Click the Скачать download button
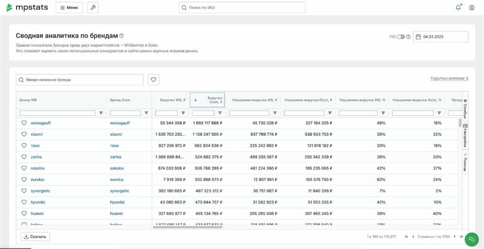 pyautogui.click(x=35, y=236)
